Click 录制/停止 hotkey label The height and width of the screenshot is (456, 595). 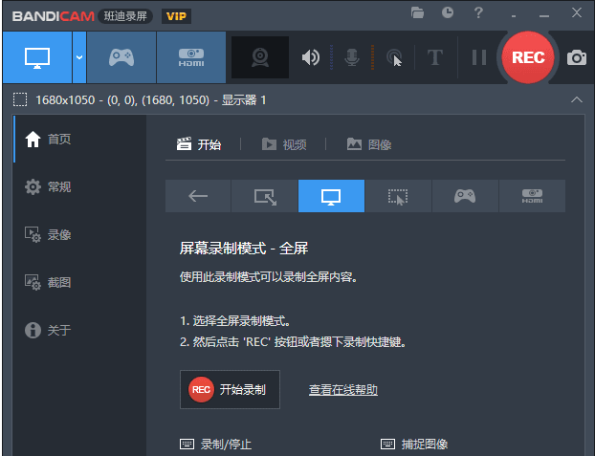(x=226, y=444)
